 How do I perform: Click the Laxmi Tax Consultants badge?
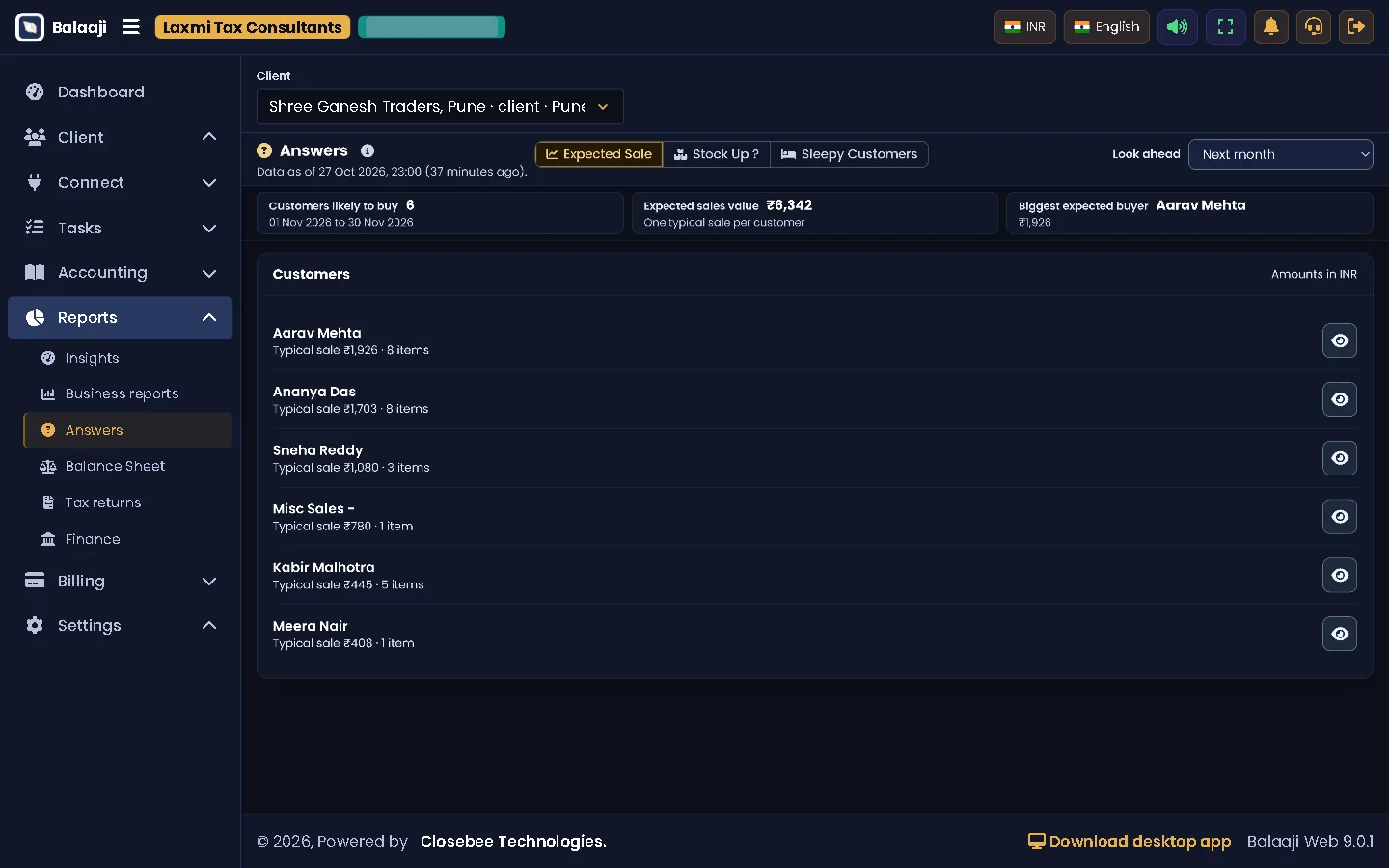[253, 27]
